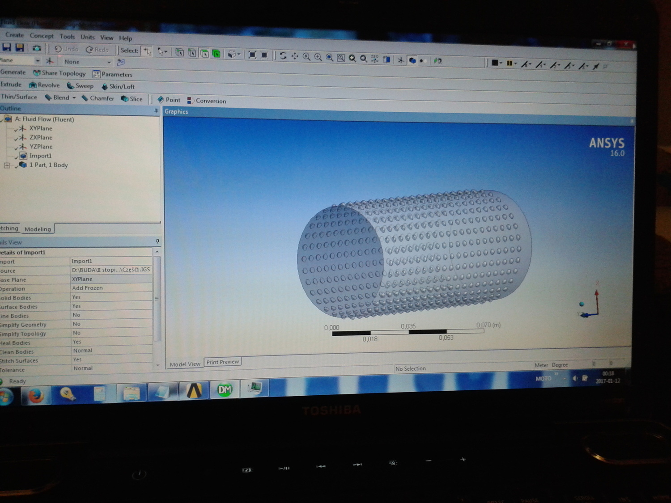The height and width of the screenshot is (503, 671).
Task: Open the Create menu
Action: 14,35
